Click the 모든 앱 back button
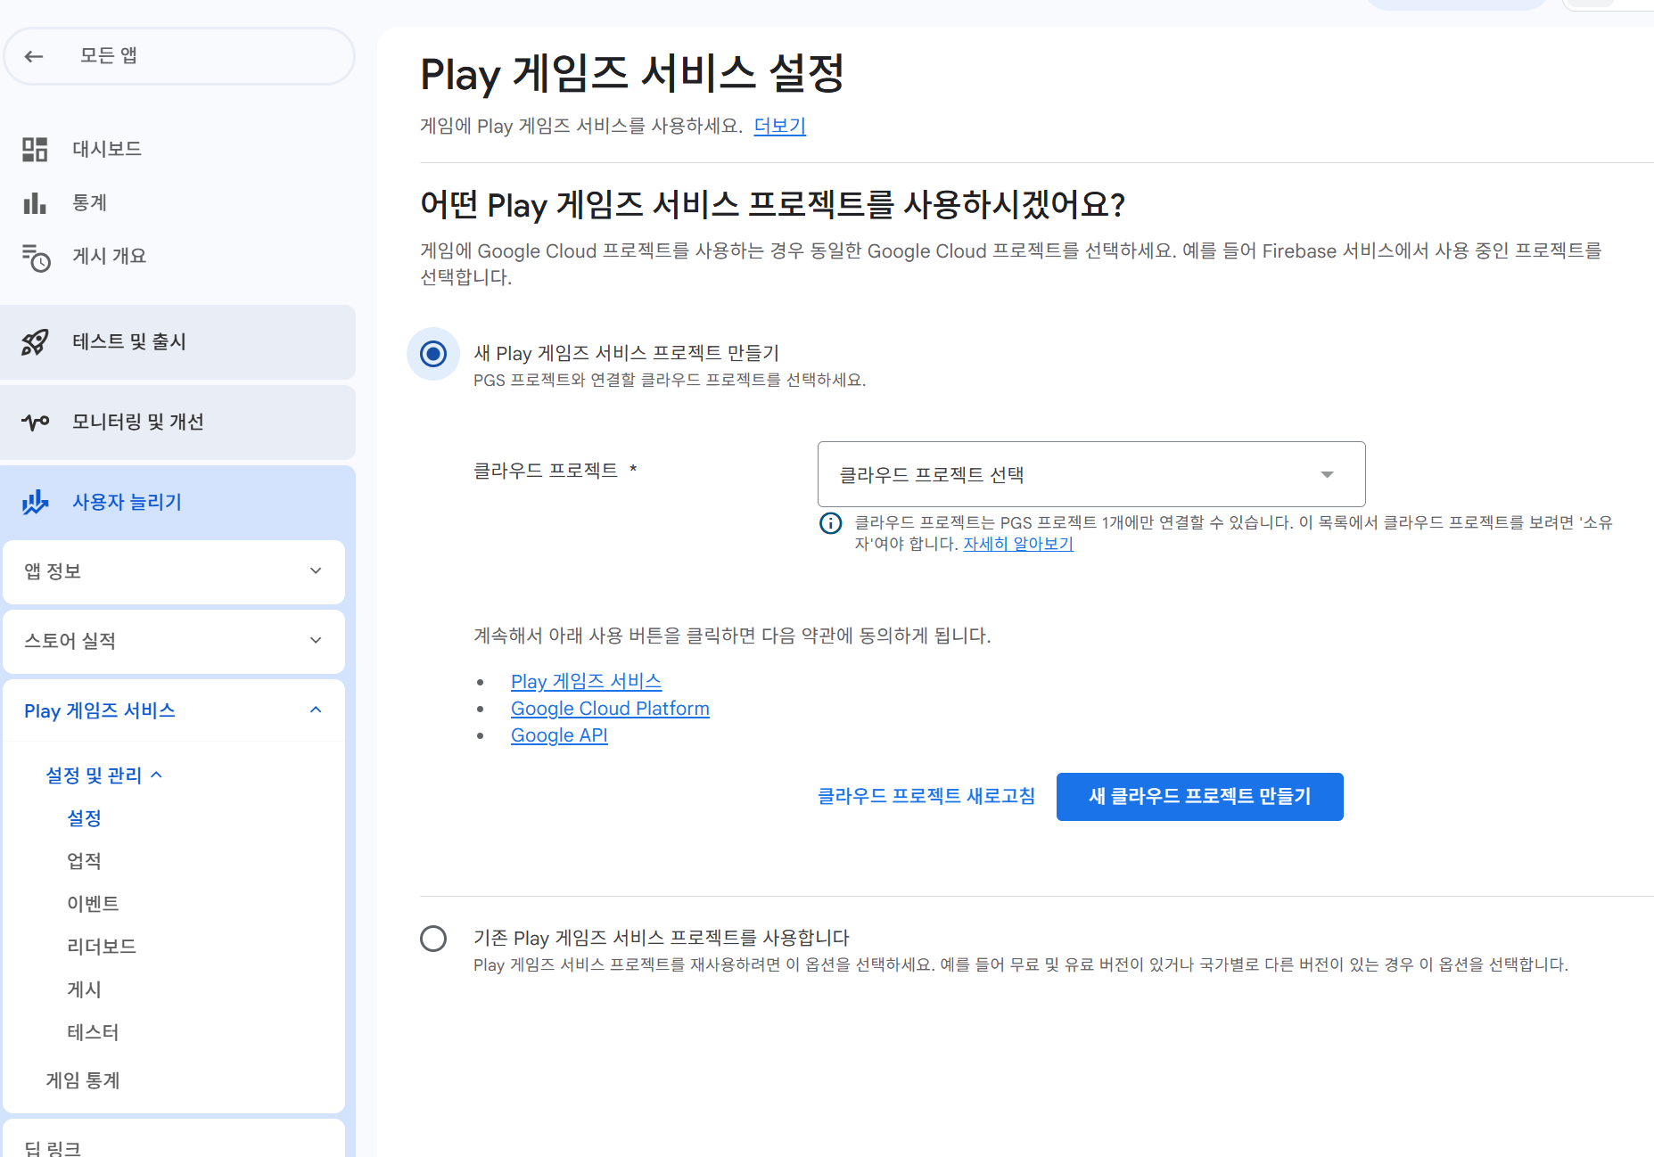The height and width of the screenshot is (1157, 1654). point(179,56)
